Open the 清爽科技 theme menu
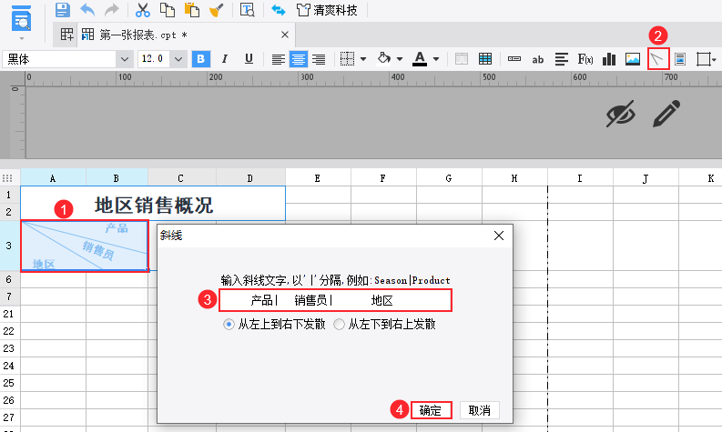This screenshot has width=722, height=432. pos(328,10)
